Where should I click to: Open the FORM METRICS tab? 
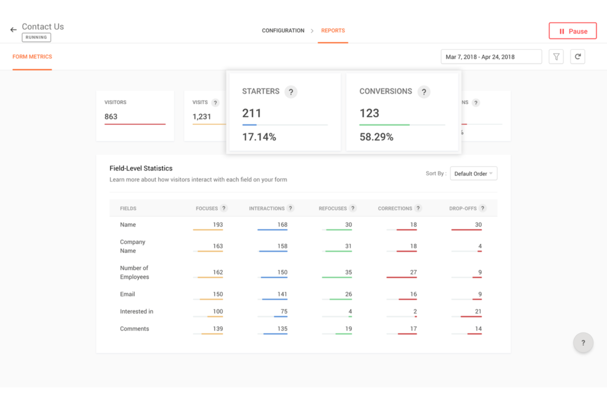click(32, 57)
